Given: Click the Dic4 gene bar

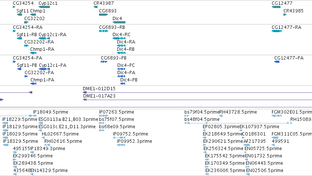Looking at the screenshot, I should 119,22.
